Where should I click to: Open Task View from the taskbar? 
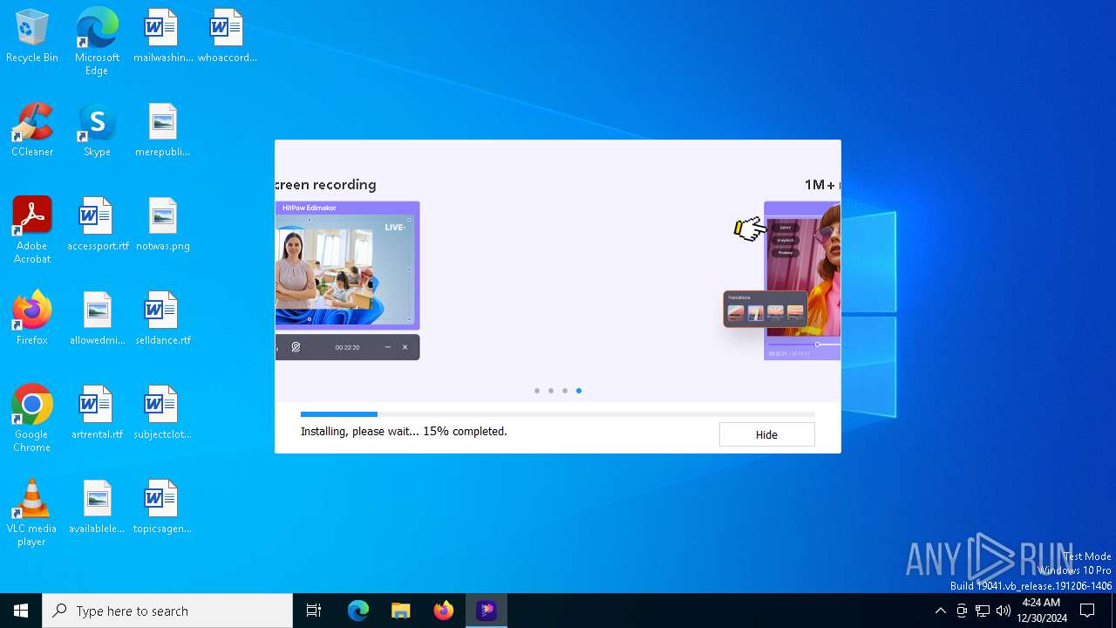(314, 611)
